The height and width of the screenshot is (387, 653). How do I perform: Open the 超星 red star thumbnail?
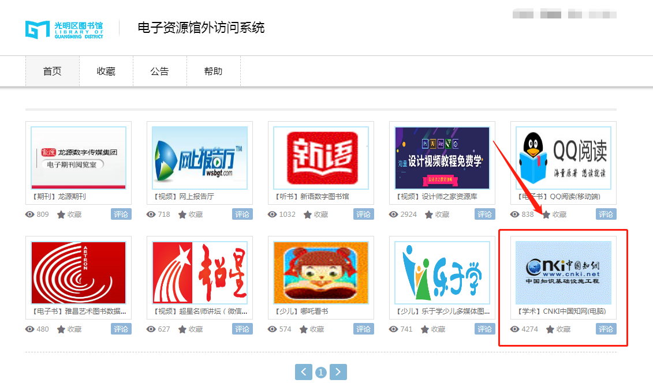pyautogui.click(x=200, y=273)
